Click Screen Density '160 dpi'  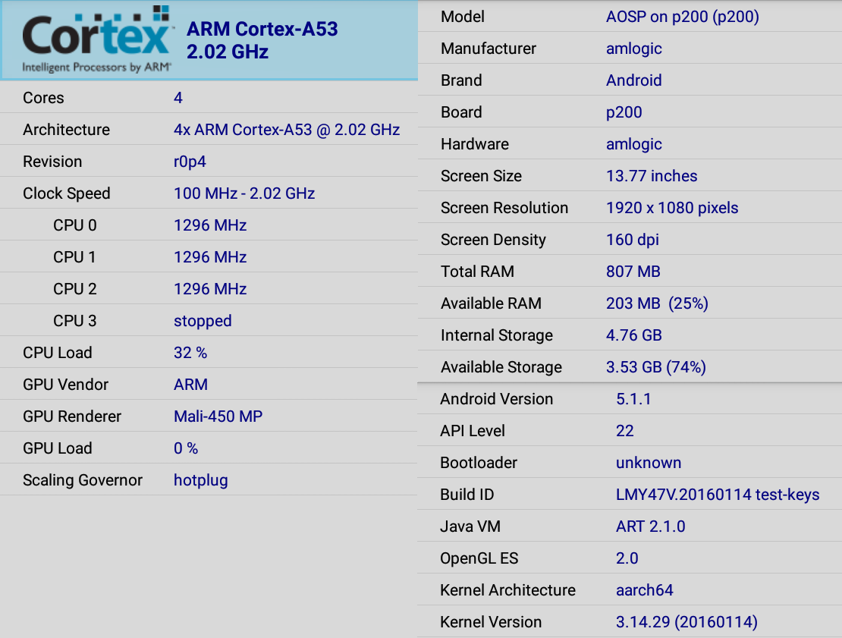(x=633, y=240)
